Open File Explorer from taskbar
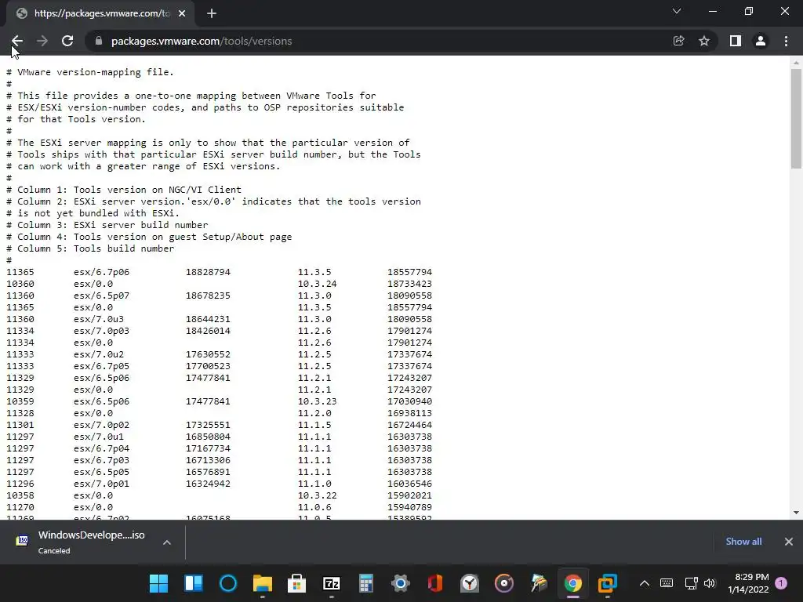 coord(262,583)
